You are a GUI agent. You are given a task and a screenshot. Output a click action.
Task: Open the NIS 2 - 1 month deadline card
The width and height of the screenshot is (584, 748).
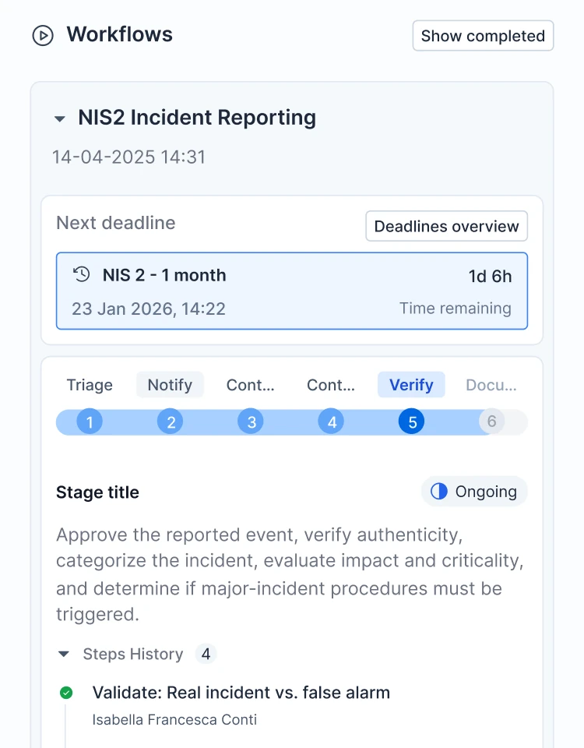(292, 291)
